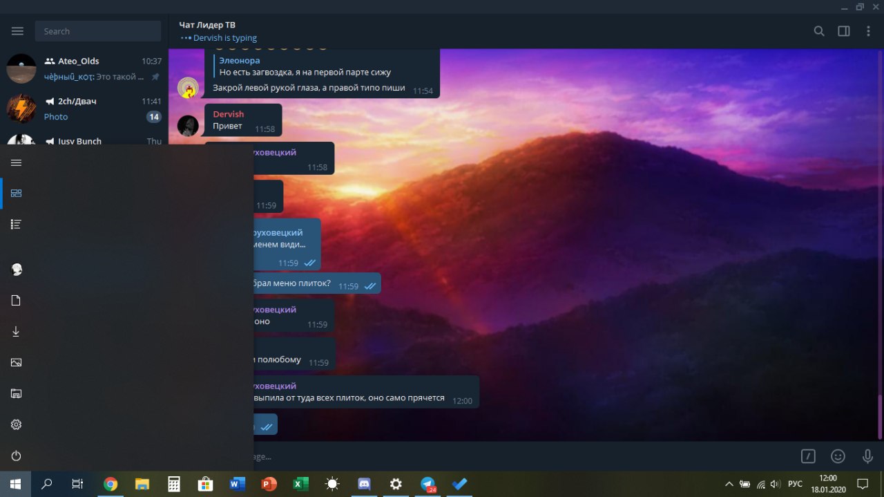Open Power options in Start menu
Screen dimensions: 884x497
click(17, 456)
